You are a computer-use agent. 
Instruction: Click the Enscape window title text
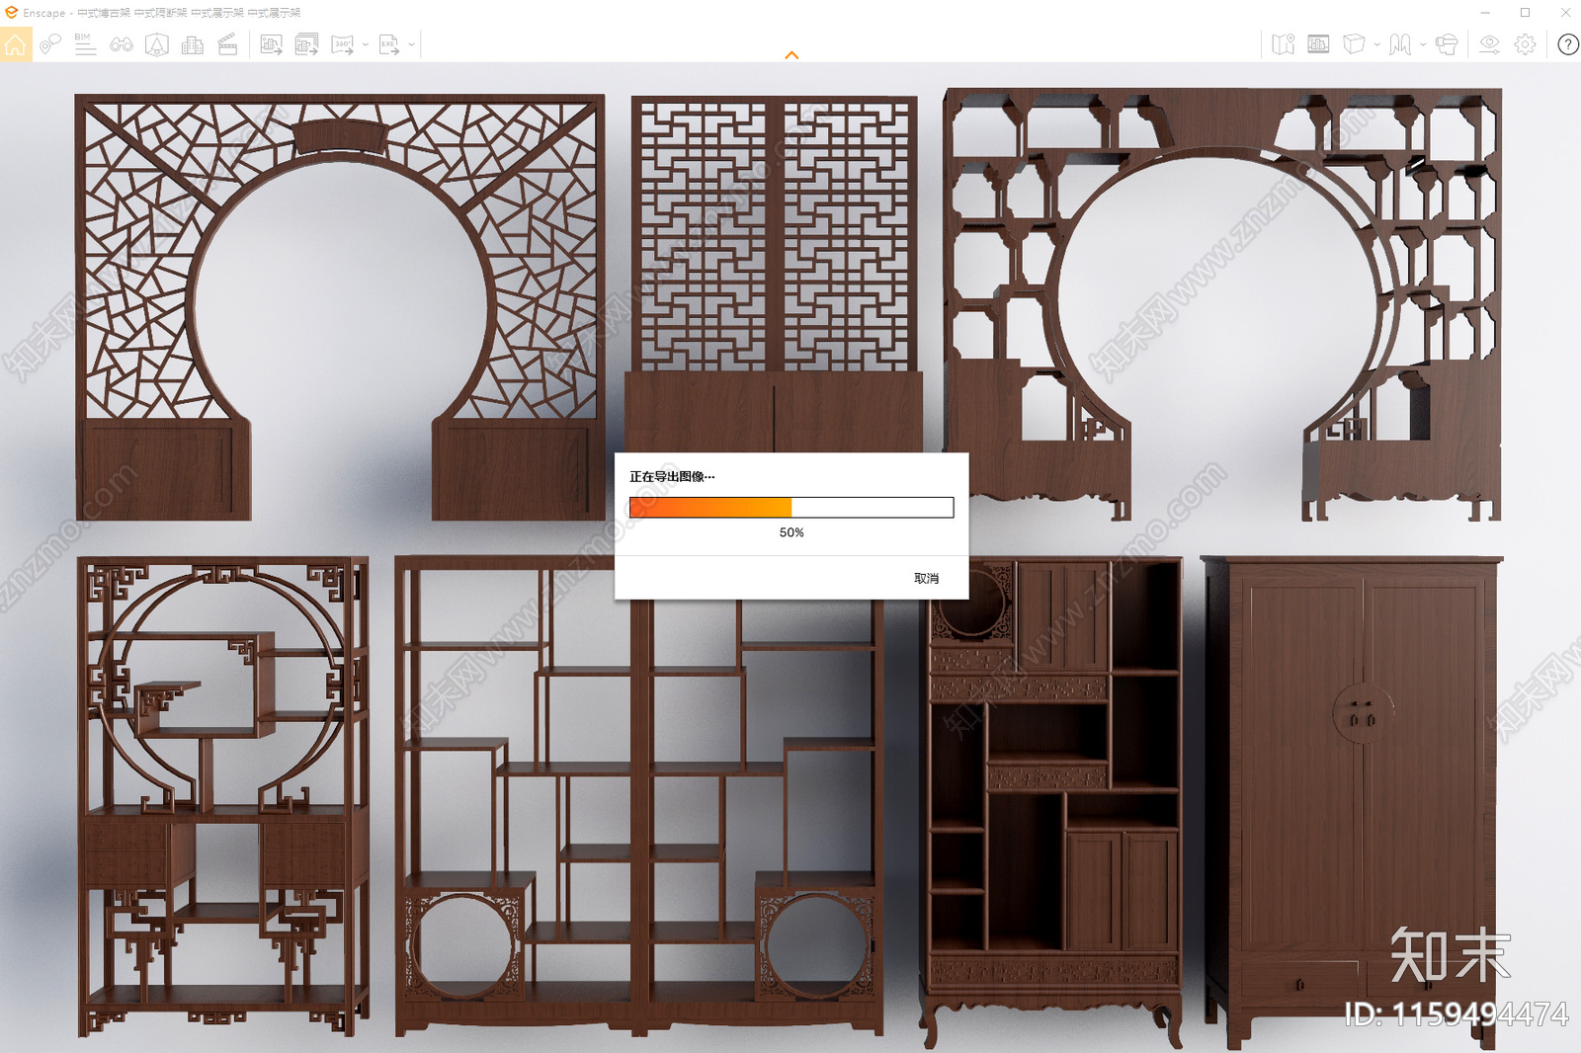pos(162,13)
